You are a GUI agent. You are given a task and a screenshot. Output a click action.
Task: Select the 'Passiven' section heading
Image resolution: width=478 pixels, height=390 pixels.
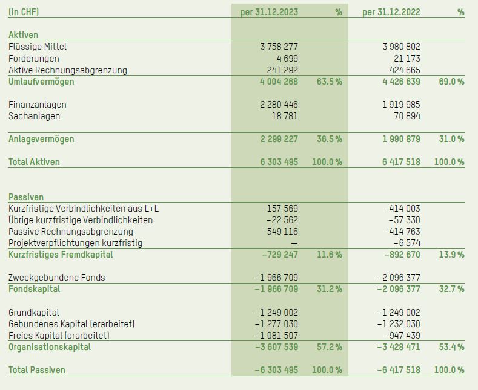(26, 197)
